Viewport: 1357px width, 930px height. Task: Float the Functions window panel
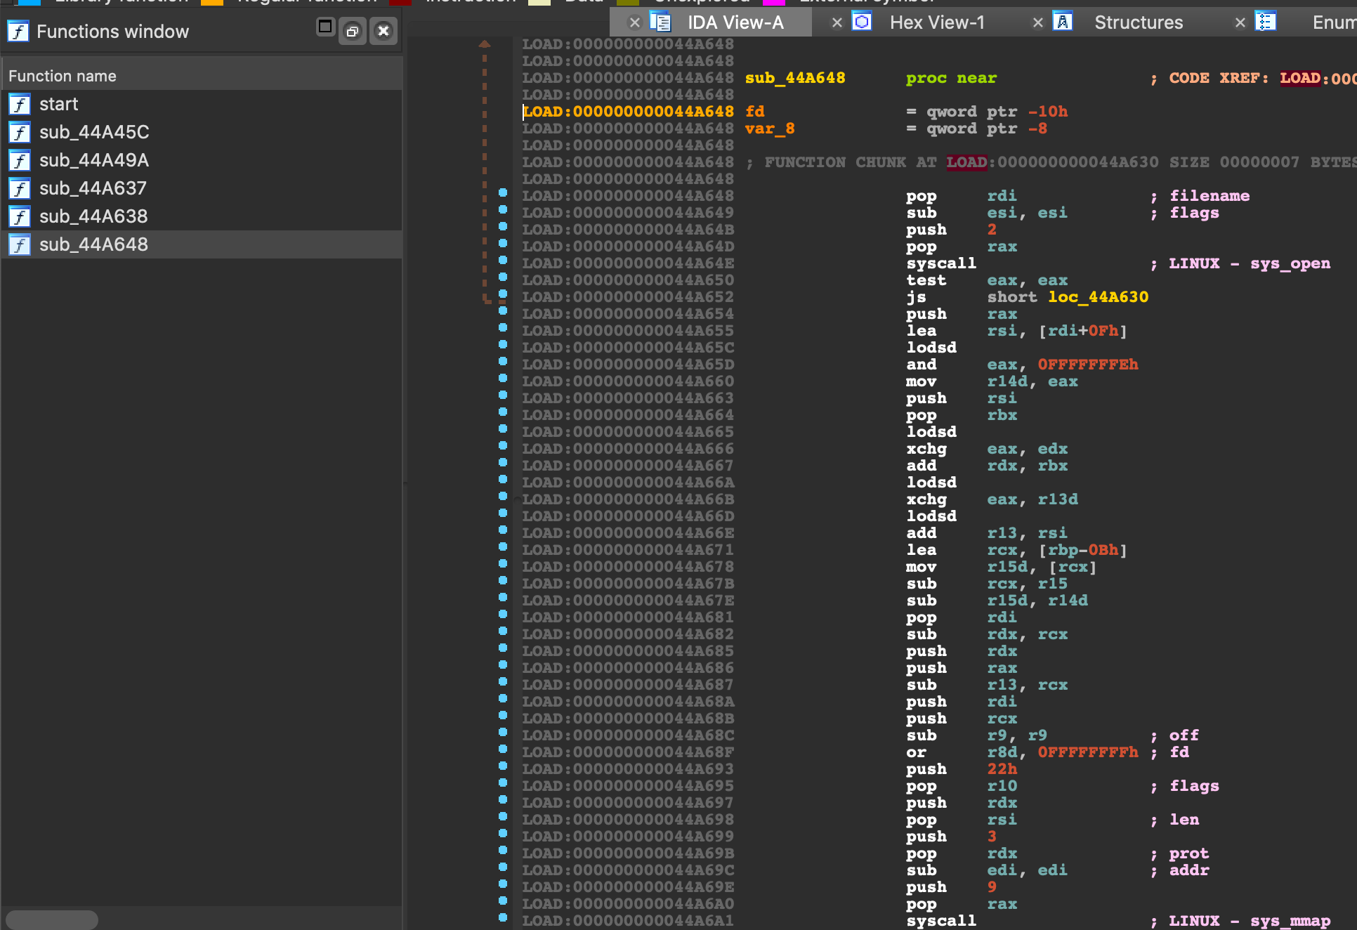click(353, 31)
